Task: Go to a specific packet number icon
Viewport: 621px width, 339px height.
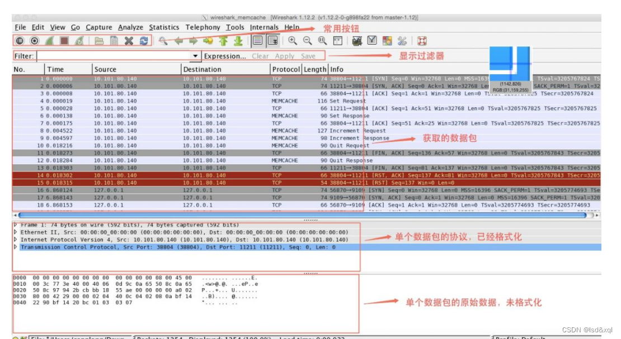Action: (x=208, y=41)
